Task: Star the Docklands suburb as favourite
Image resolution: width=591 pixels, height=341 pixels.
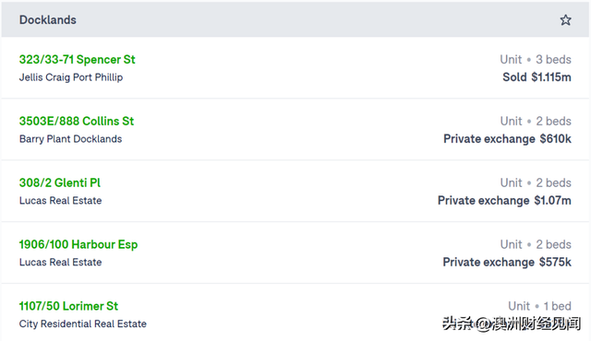Action: click(565, 20)
